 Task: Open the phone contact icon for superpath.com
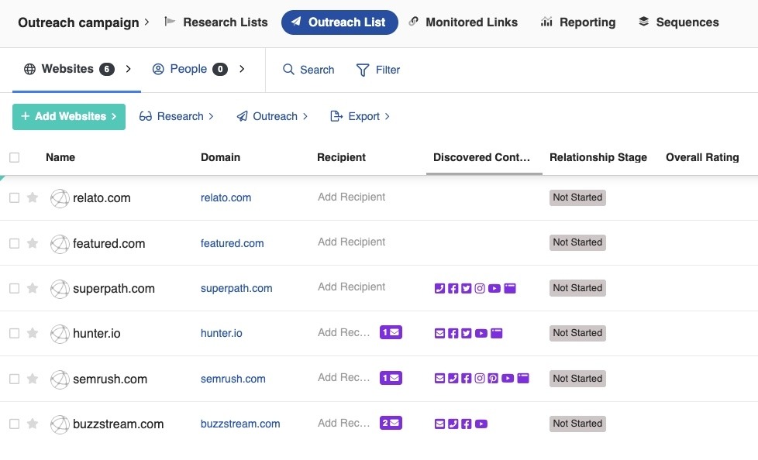tap(439, 288)
